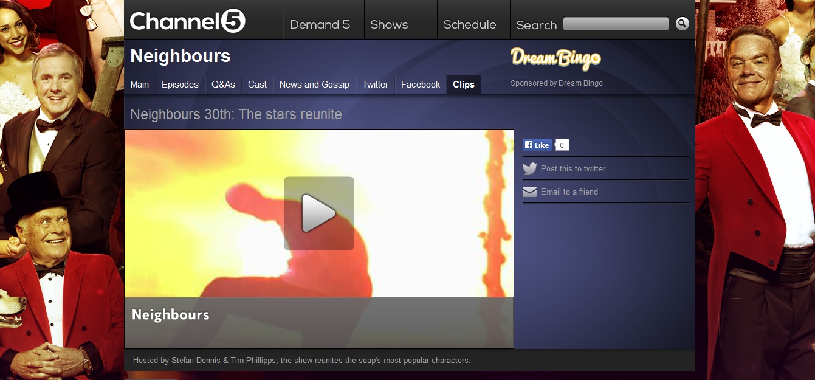Open the Dream Bingo sponsor logo
The image size is (815, 380).
(555, 59)
